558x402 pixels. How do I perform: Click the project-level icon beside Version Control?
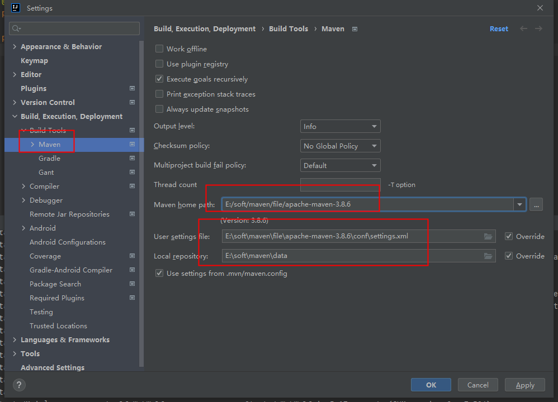point(132,102)
